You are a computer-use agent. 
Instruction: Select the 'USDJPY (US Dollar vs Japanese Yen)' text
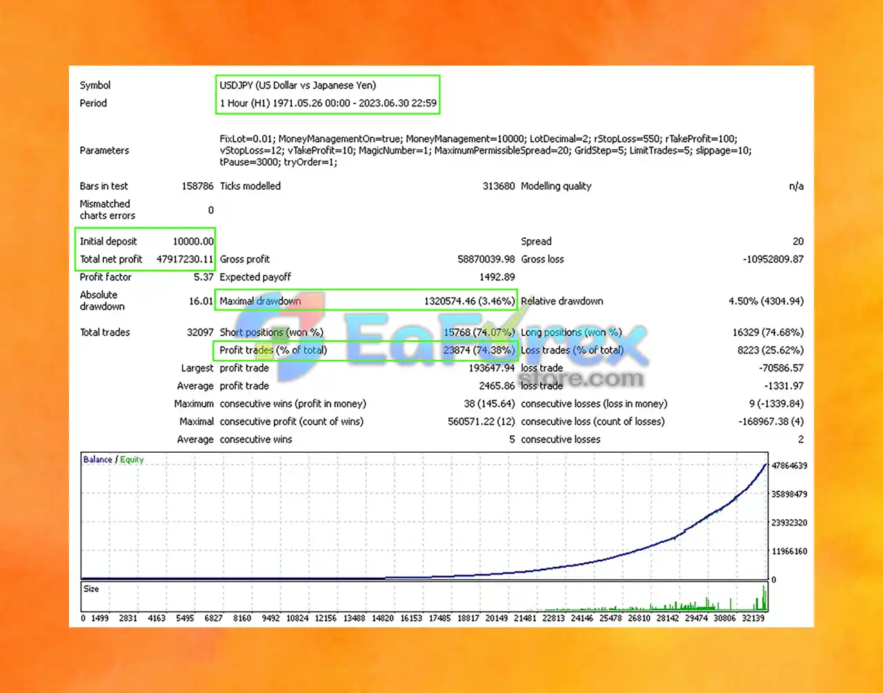tap(298, 86)
